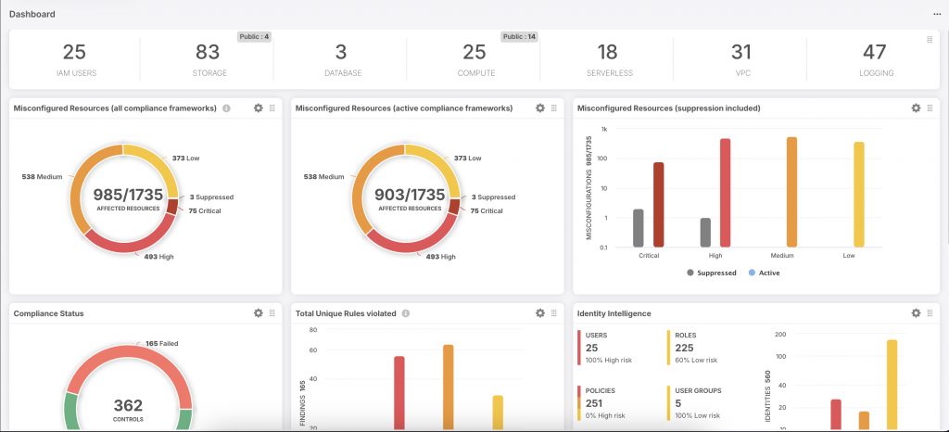Toggle Suppressed series in chart legend
This screenshot has height=432, width=949.
tap(712, 273)
